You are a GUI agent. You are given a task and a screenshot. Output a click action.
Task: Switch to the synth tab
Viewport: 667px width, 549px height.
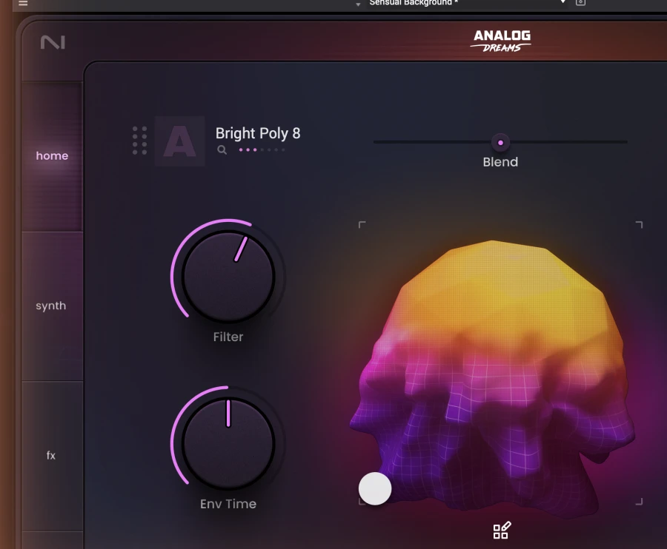coord(51,306)
